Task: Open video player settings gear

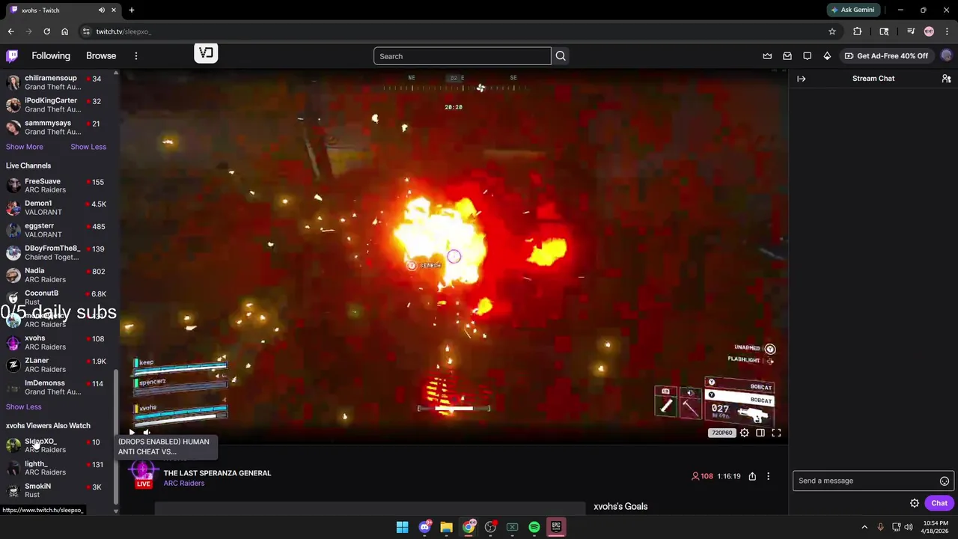Action: click(745, 433)
